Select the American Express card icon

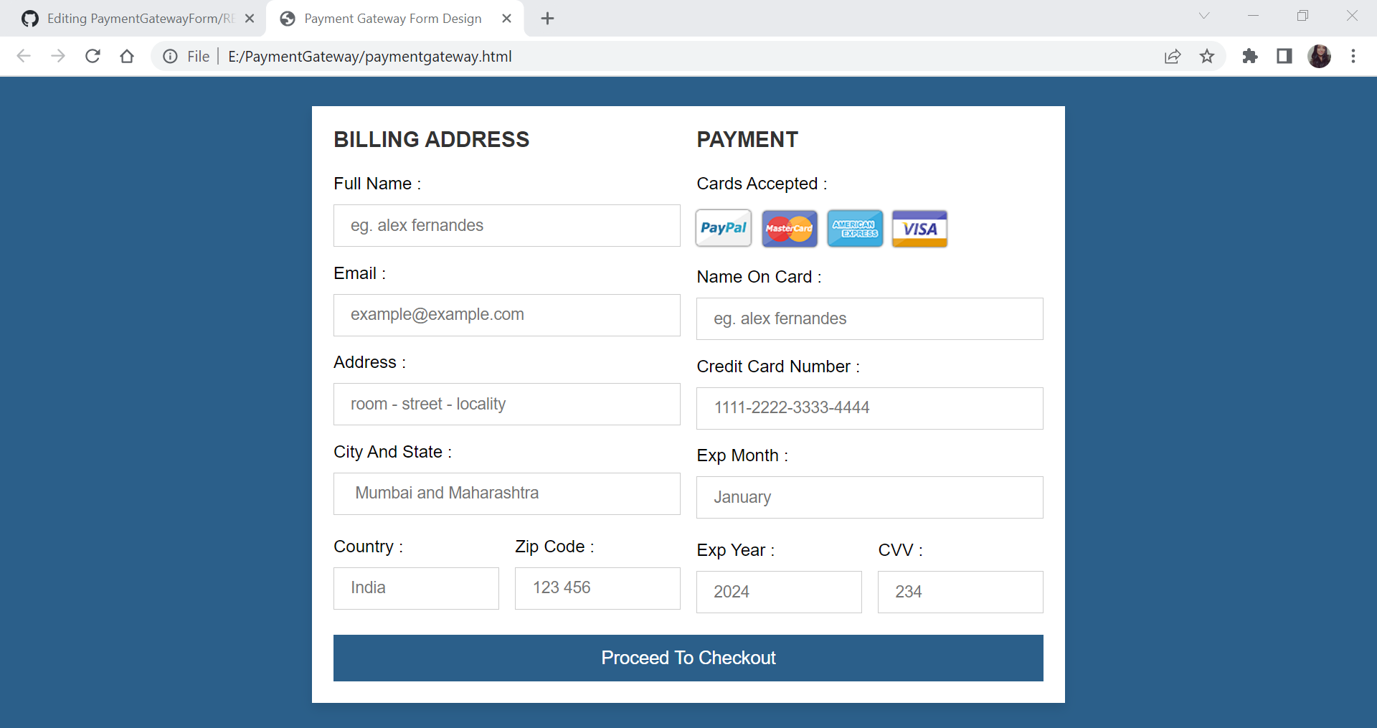tap(854, 228)
